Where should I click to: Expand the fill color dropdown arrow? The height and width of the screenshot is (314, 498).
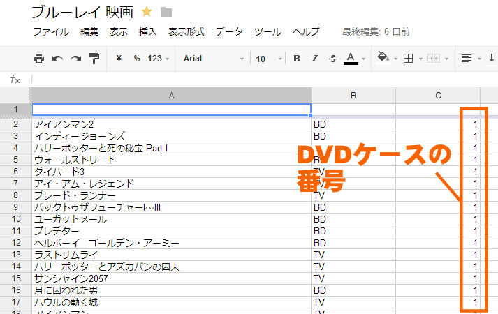click(x=395, y=59)
